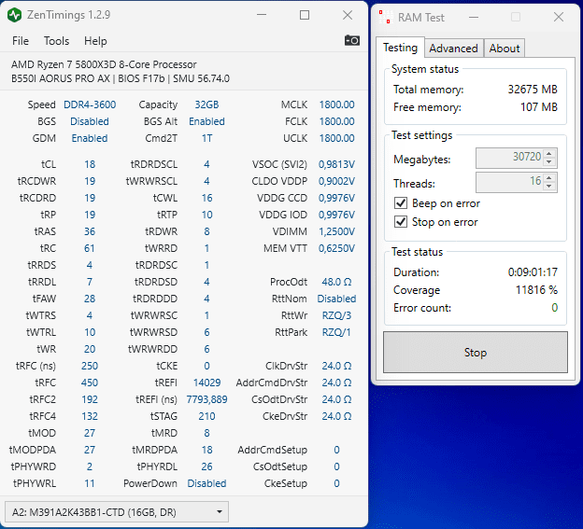The width and height of the screenshot is (583, 529).
Task: Click the tREFI (ns) value 7793,889
Action: 206,399
